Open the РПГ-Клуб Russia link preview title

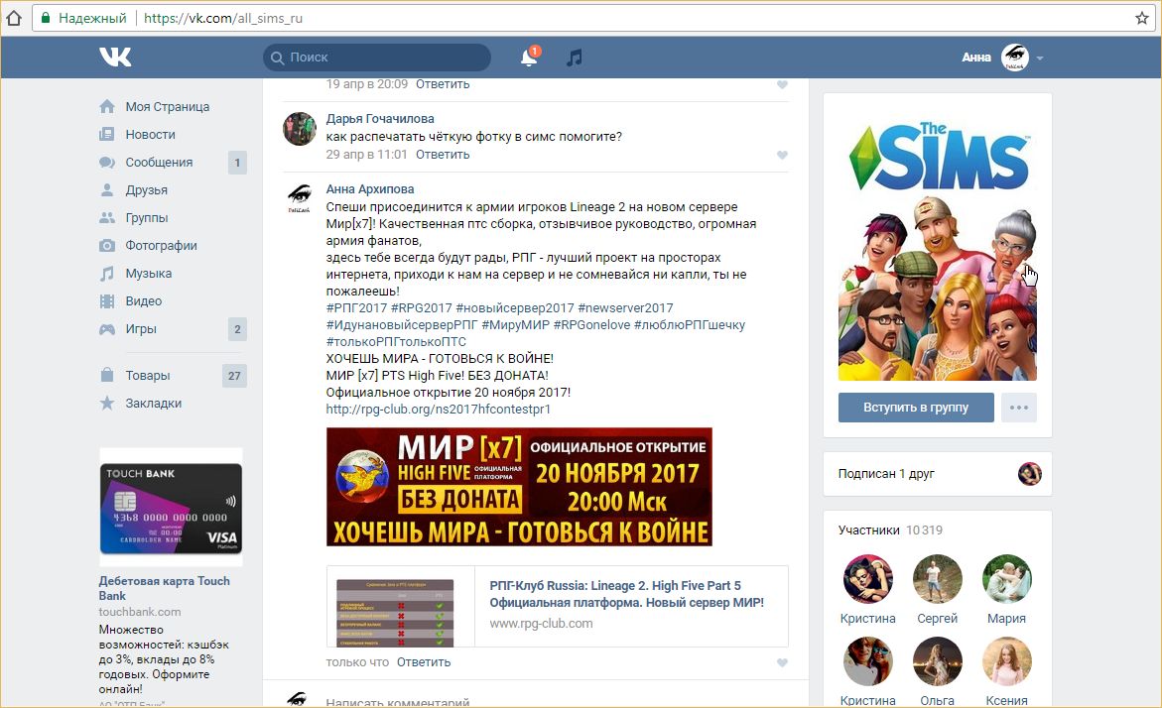click(x=626, y=594)
